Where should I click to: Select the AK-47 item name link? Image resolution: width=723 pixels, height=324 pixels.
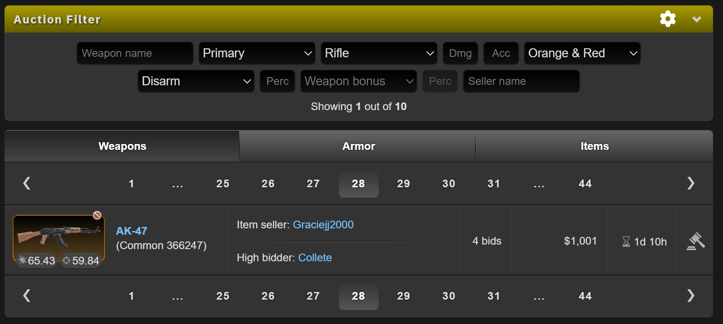131,231
